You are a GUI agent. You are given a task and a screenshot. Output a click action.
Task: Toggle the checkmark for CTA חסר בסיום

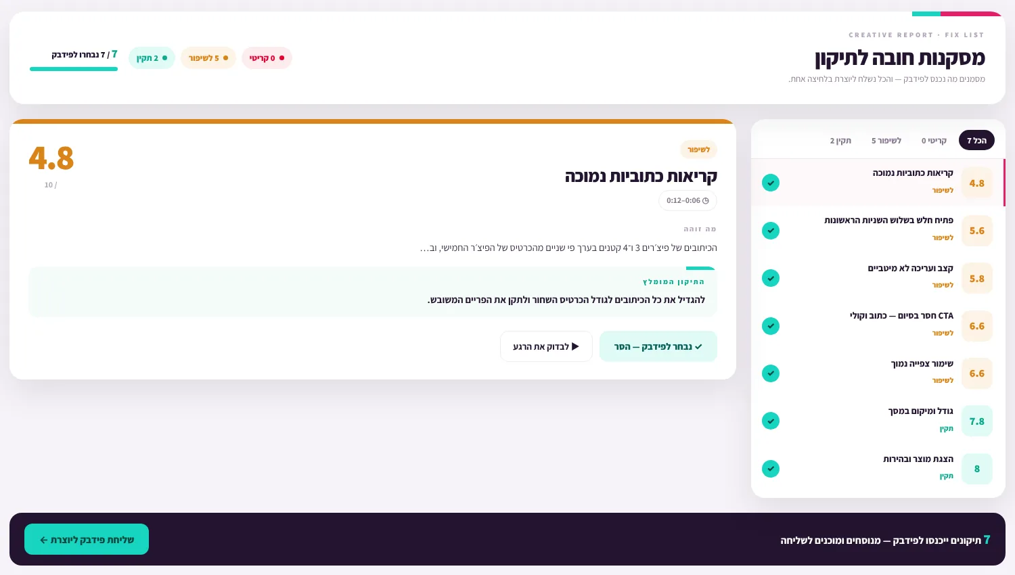point(771,326)
